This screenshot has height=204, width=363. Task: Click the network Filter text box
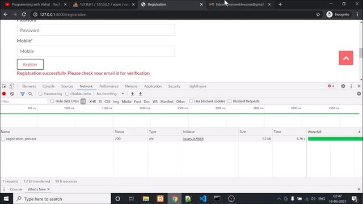24,101
